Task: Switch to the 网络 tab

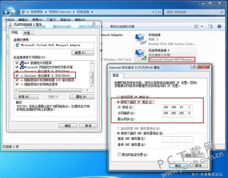Action: [16, 33]
